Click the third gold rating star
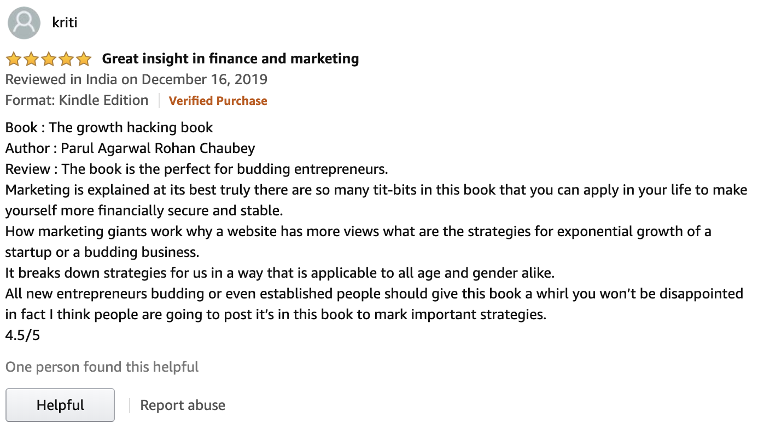Image resolution: width=758 pixels, height=434 pixels. click(x=49, y=58)
